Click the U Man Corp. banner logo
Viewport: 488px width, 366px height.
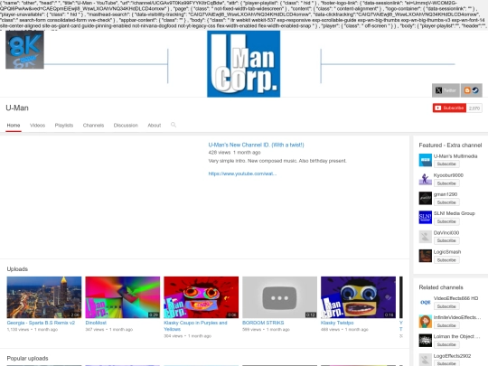click(244, 64)
